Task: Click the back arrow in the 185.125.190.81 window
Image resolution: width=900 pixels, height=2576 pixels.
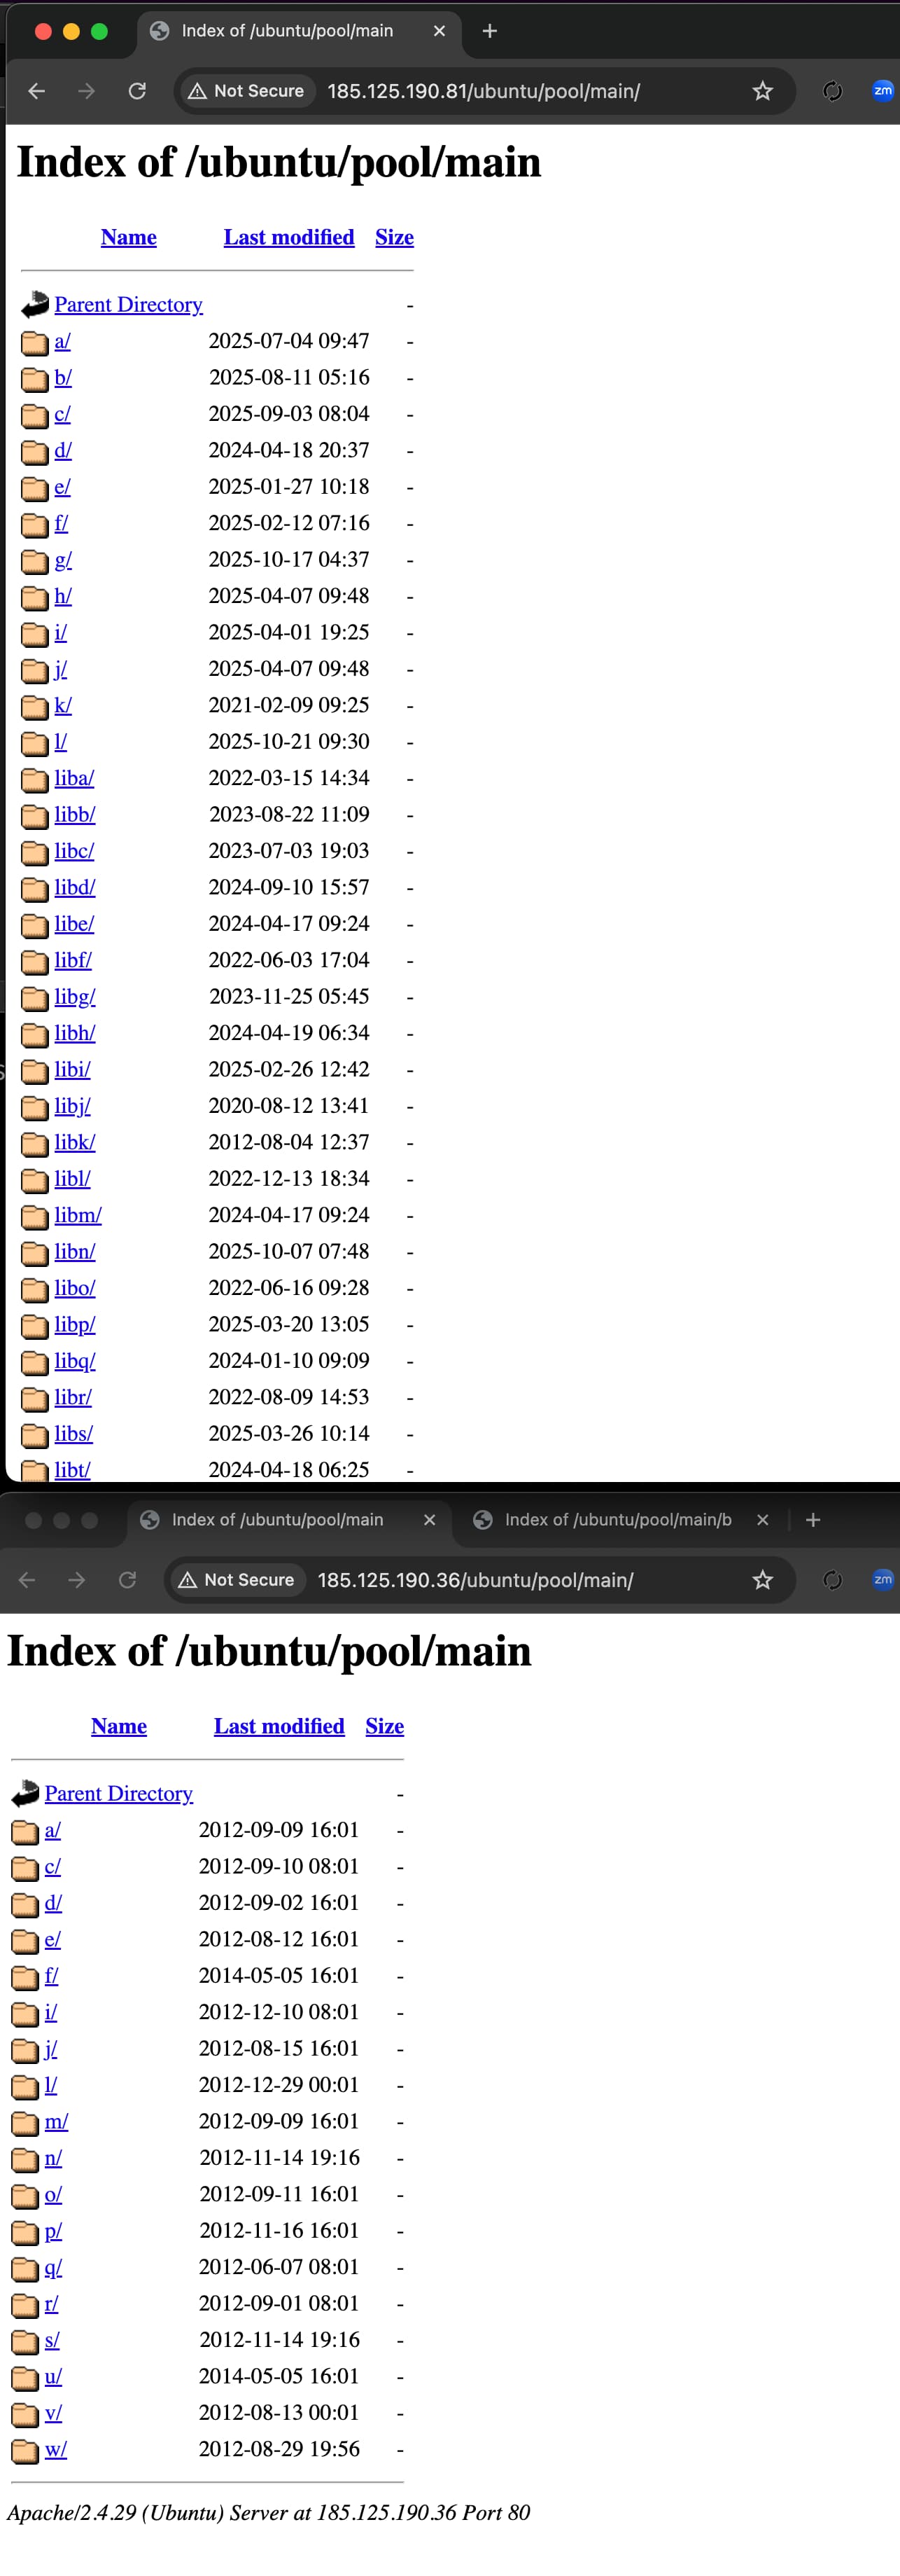Action: 37,91
